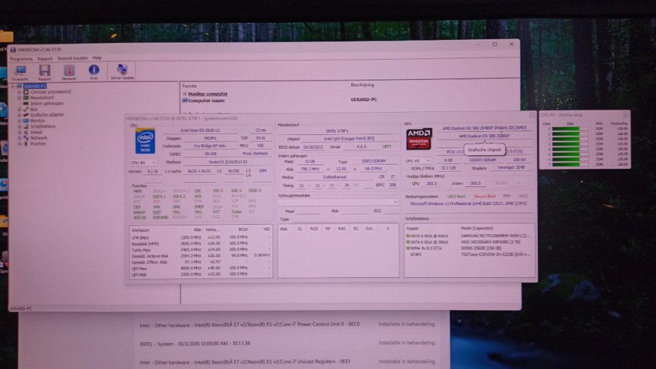This screenshot has height=369, width=656.
Task: Click the Overzicht toolbar icon
Action: click(x=20, y=71)
